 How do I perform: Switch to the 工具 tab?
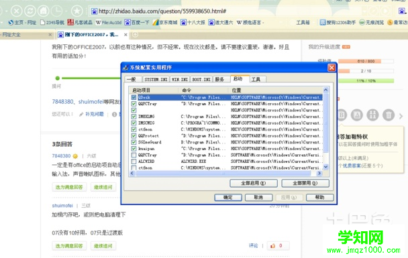point(258,79)
